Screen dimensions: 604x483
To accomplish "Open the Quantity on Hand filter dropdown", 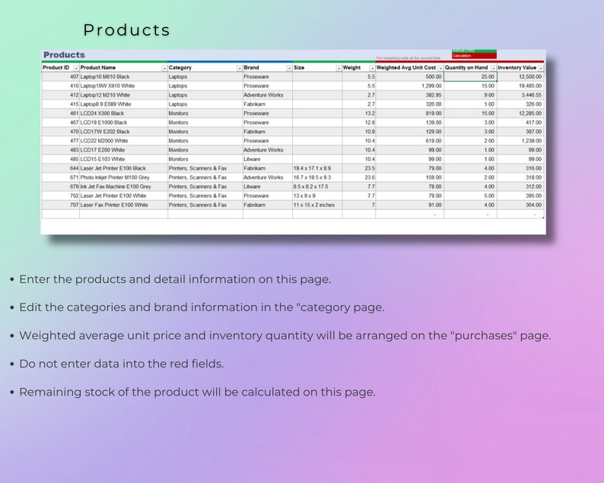I will click(x=493, y=68).
